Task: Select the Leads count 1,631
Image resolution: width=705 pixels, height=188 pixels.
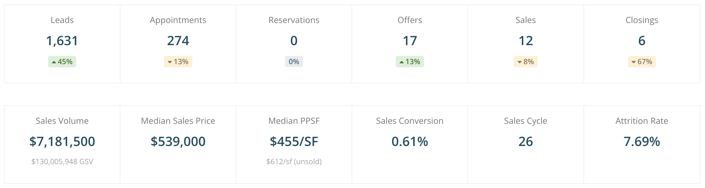Action: [x=62, y=41]
